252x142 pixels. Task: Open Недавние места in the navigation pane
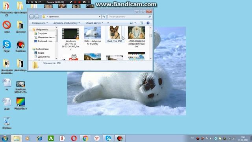44,37
